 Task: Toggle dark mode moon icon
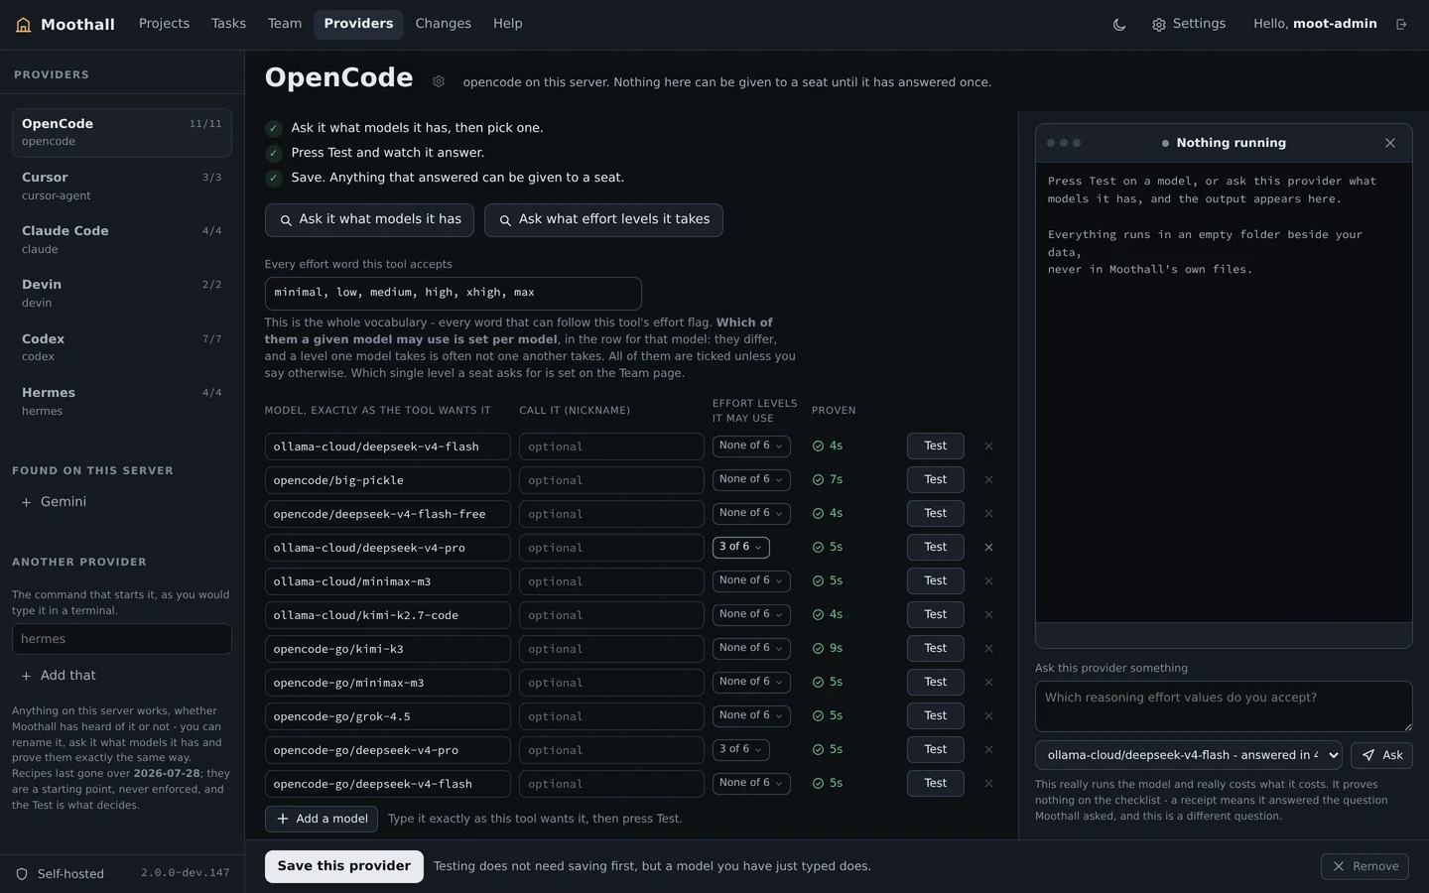[x=1119, y=25]
